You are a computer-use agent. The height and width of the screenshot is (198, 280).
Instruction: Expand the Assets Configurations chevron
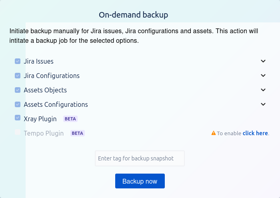[263, 104]
